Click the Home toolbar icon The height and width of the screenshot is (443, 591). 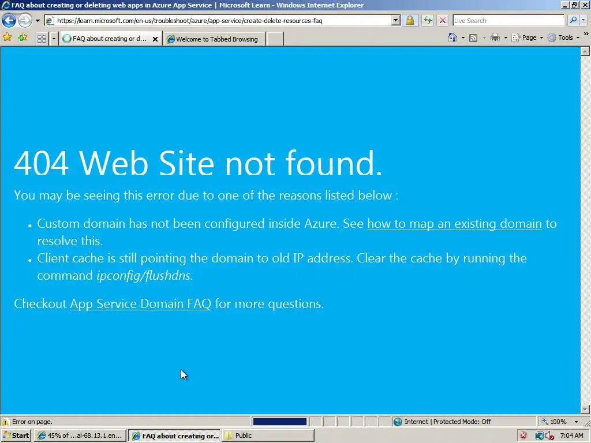tap(452, 37)
